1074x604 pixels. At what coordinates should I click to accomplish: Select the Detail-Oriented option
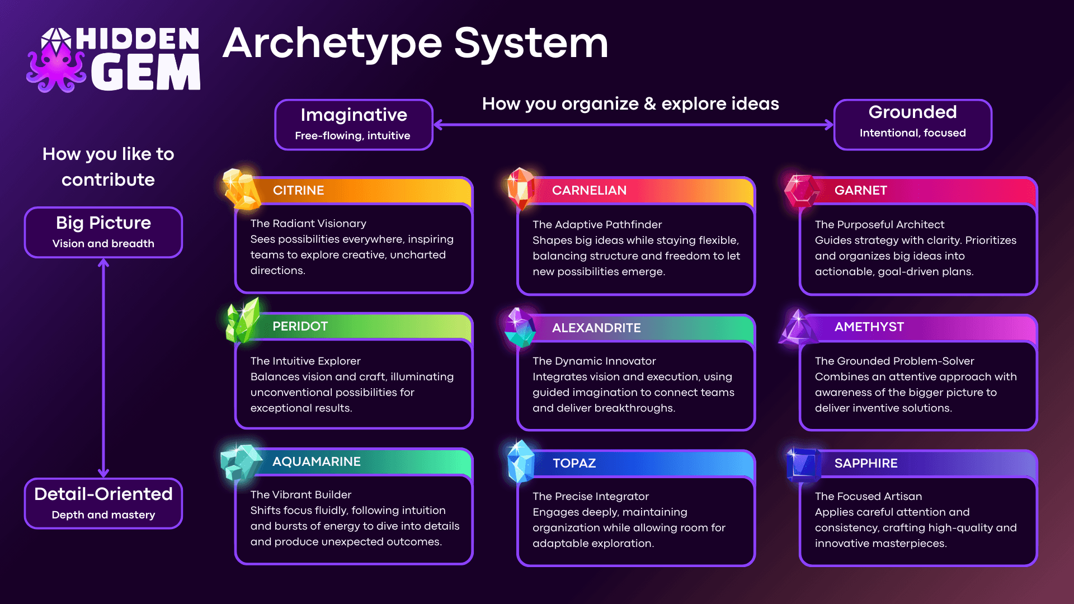point(103,502)
